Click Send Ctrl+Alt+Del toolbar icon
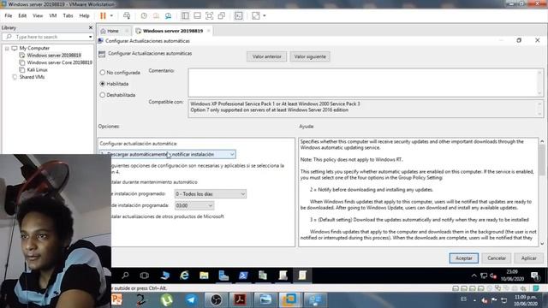This screenshot has height=308, width=548. pyautogui.click(x=127, y=15)
